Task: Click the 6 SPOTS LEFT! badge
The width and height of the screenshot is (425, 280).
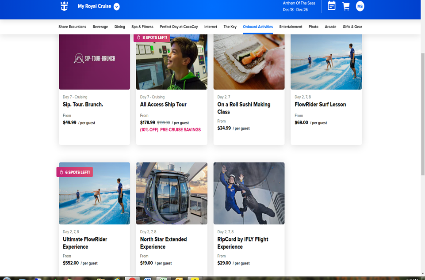Action: 75,172
